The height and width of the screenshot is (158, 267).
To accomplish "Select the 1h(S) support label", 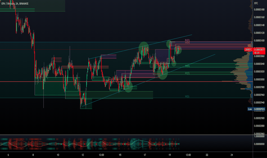I will pyautogui.click(x=187, y=66).
